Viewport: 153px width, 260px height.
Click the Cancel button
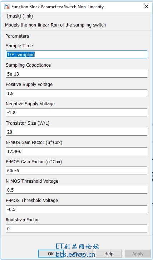[x=80, y=254]
